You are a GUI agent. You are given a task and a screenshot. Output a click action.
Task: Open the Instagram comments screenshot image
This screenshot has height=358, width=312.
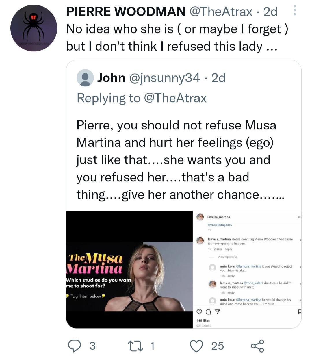coord(247,269)
